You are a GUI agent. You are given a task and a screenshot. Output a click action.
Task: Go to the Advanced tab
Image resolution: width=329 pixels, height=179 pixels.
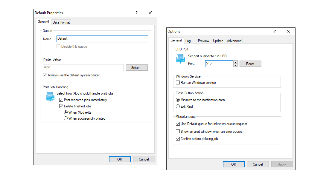(x=234, y=41)
